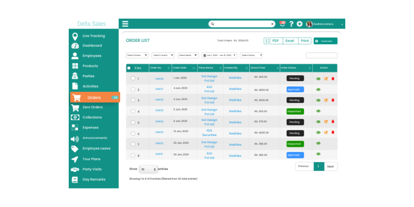Screen dimensions: 414x207
Task: Open Live Tracking in the sidebar
Action: point(94,36)
